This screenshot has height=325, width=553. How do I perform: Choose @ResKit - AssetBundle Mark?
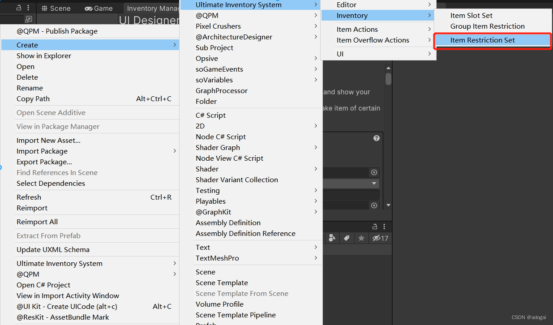(90, 317)
